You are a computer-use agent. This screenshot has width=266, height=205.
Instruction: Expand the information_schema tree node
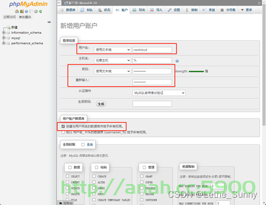pos(3,33)
